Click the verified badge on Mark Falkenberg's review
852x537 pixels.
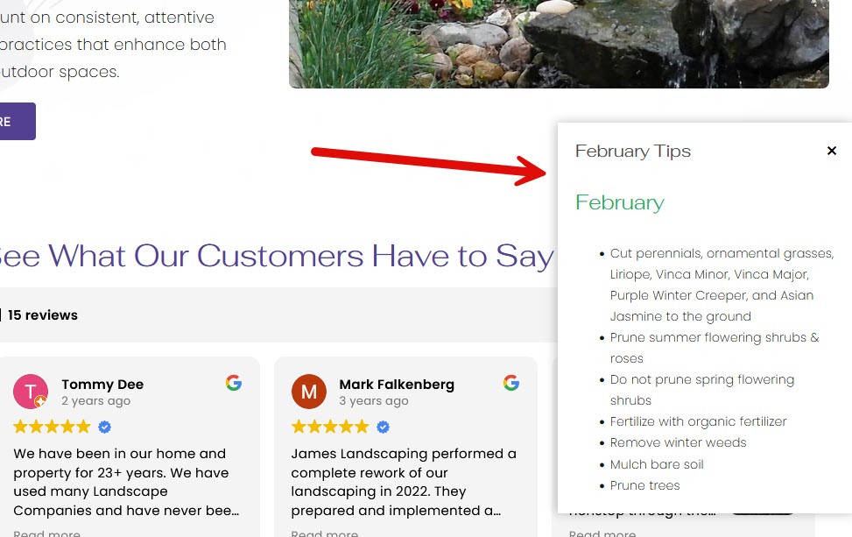click(x=383, y=427)
